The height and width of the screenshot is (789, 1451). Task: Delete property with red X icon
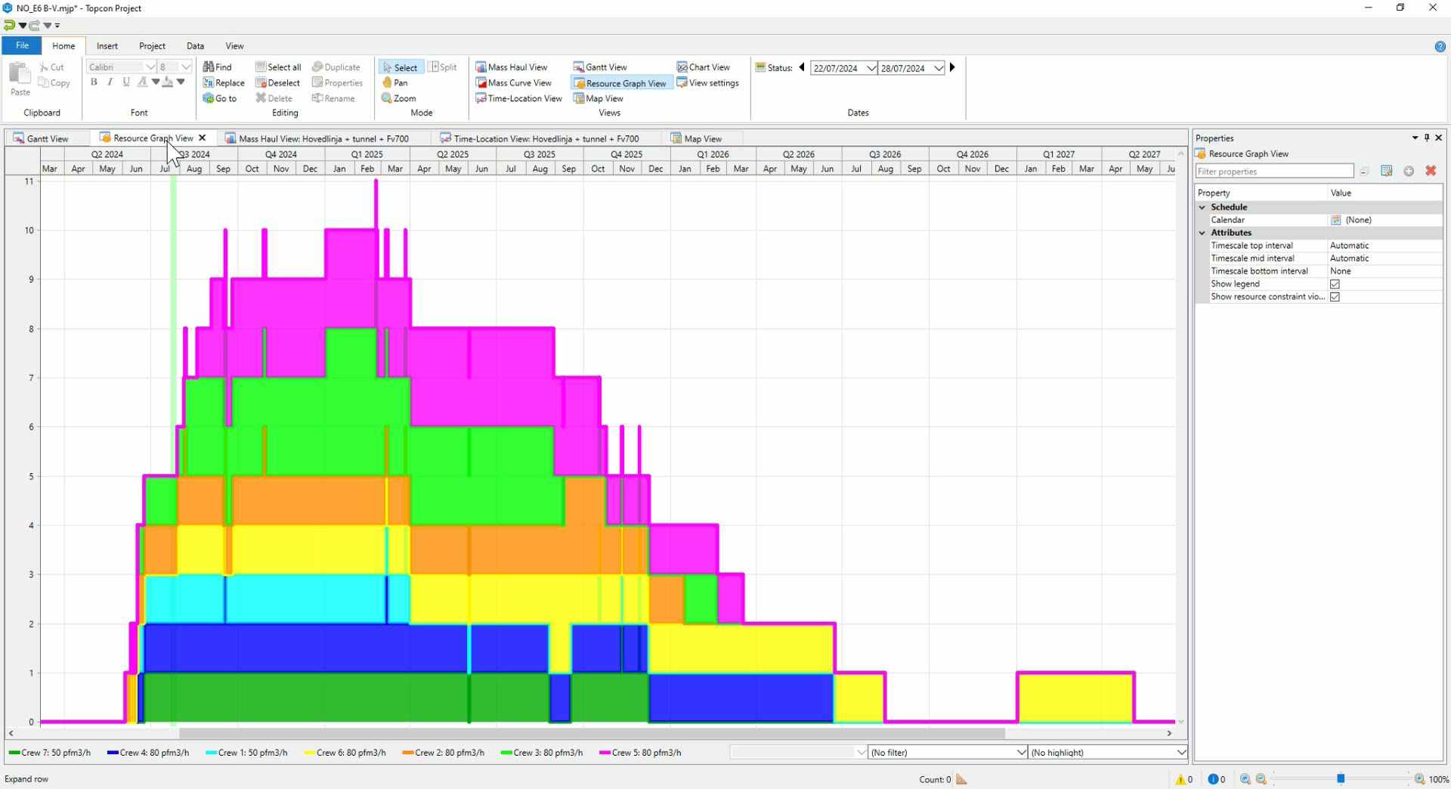click(1431, 172)
